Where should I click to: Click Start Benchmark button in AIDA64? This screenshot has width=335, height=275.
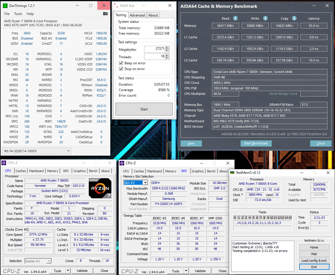pos(256,143)
